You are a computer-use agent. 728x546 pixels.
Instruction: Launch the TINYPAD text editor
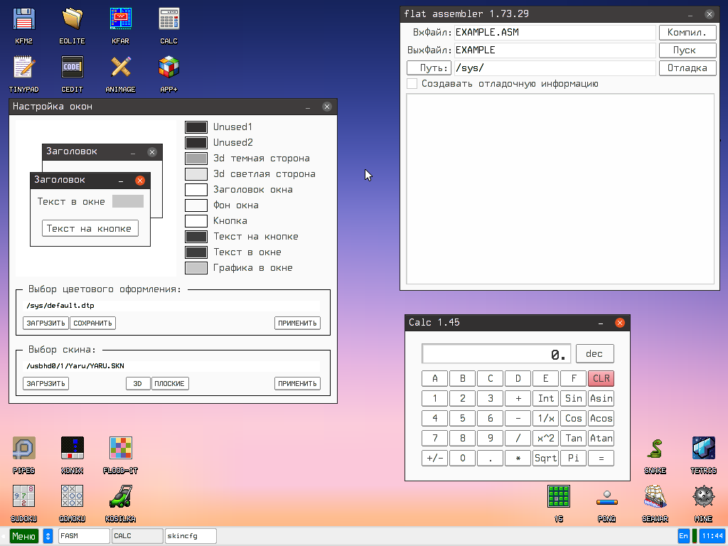[23, 68]
